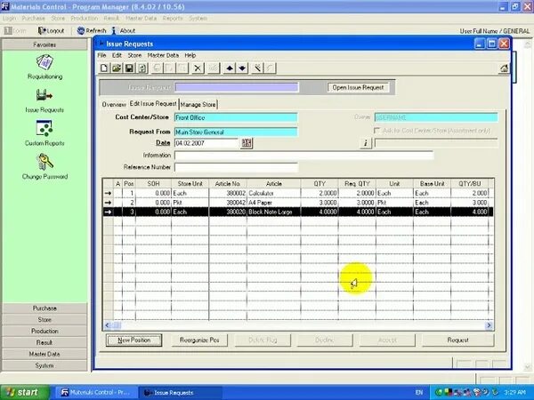534x400 pixels.
Task: Click the Open folder toolbar icon
Action: click(x=117, y=68)
